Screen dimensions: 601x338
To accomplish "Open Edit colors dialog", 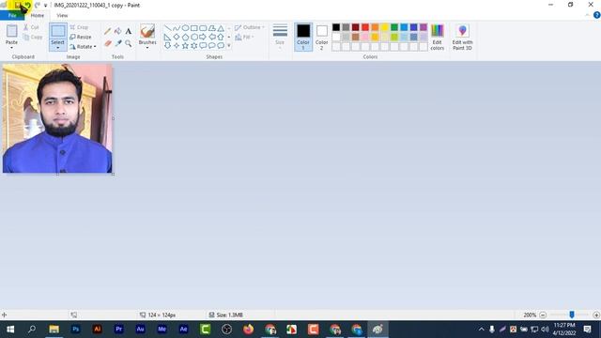I will click(x=437, y=37).
